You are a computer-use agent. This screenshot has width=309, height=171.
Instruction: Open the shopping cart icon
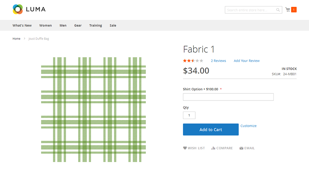click(x=288, y=10)
